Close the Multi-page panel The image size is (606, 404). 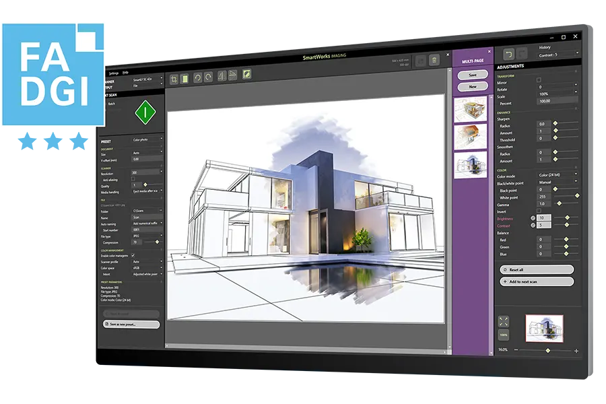[x=490, y=51]
